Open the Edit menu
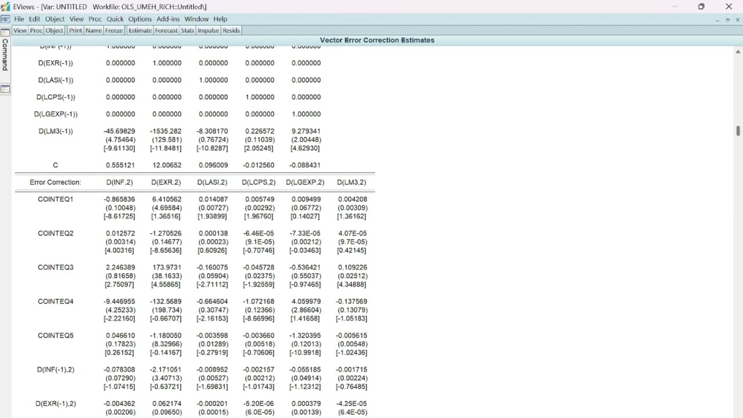 coord(35,19)
